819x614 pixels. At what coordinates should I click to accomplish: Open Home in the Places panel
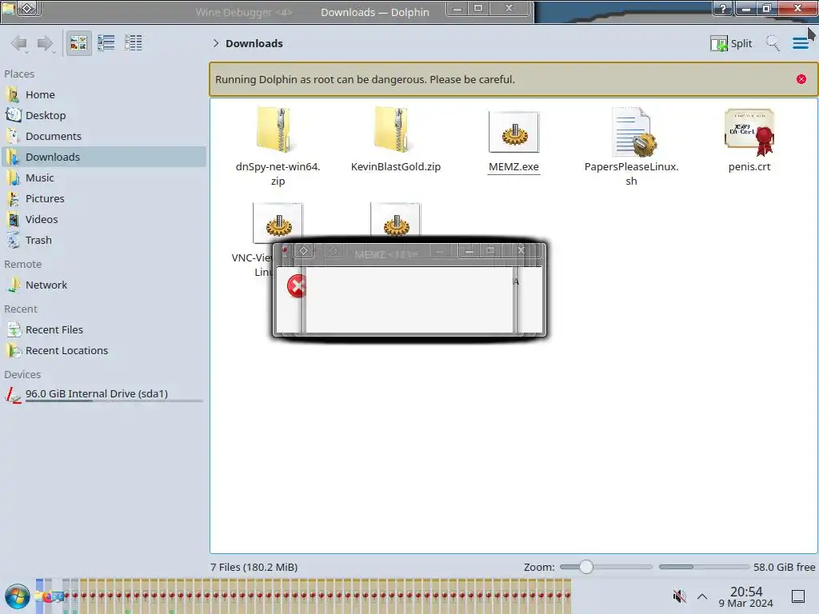(103, 94)
